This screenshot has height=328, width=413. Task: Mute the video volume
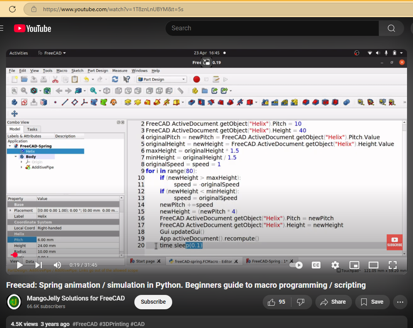tap(57, 265)
